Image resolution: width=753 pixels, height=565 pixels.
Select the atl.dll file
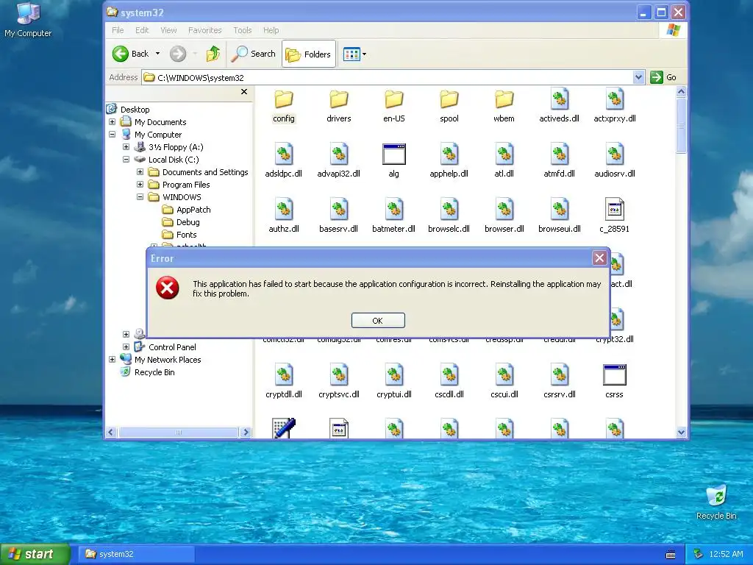[504, 161]
